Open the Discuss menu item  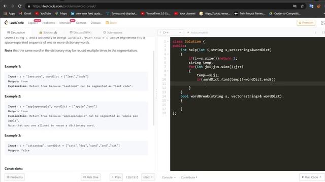pos(95,23)
